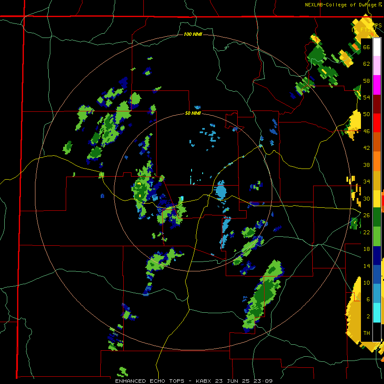Click the navy blue legend swatch

(x=377, y=256)
